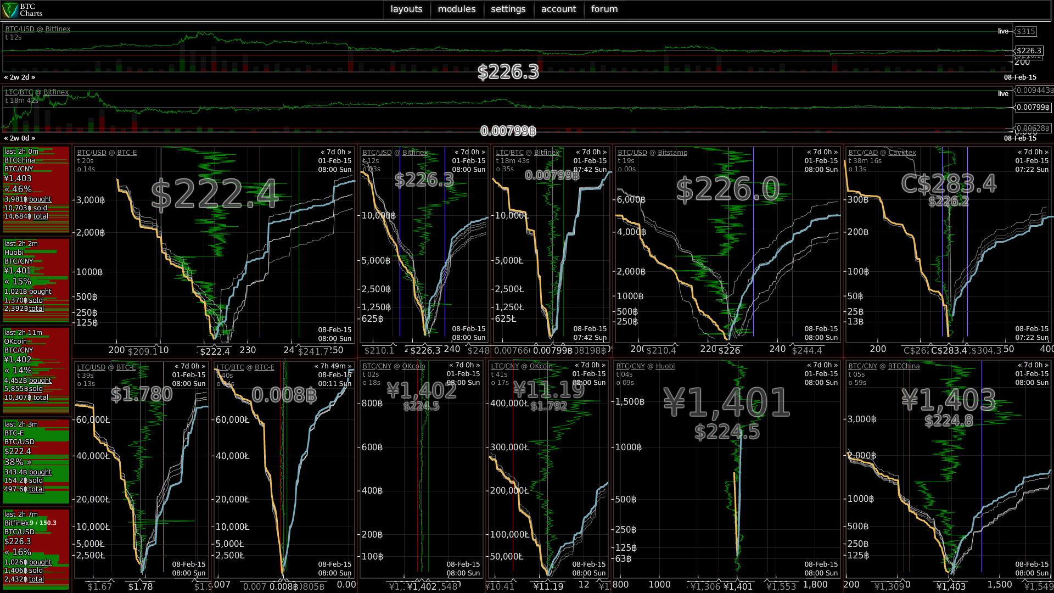
Task: Change the « 7d 0h » range on BTCChina chart
Action: [x=1033, y=365]
